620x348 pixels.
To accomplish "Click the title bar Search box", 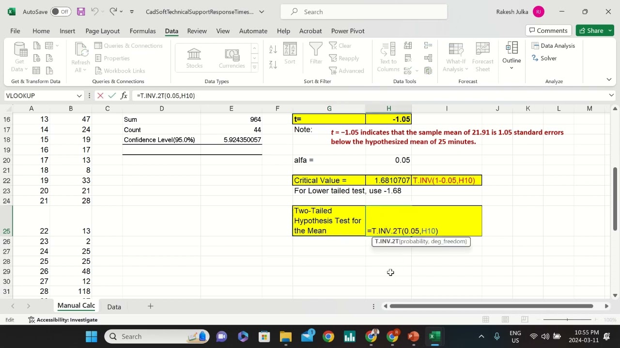I will tap(364, 12).
